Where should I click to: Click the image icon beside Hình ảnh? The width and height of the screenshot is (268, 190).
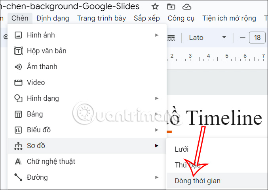point(18,35)
